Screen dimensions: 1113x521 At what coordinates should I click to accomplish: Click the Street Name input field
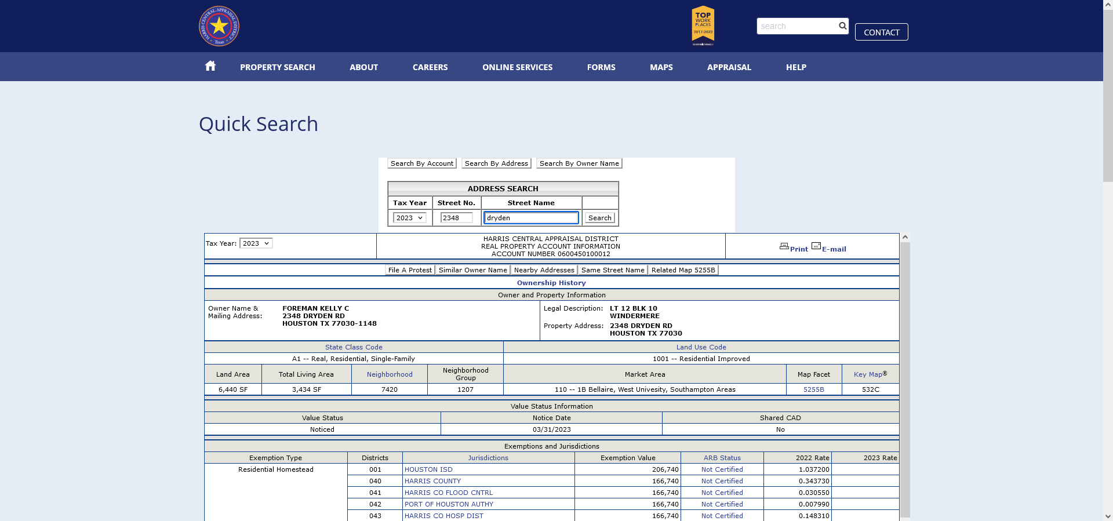click(x=531, y=218)
